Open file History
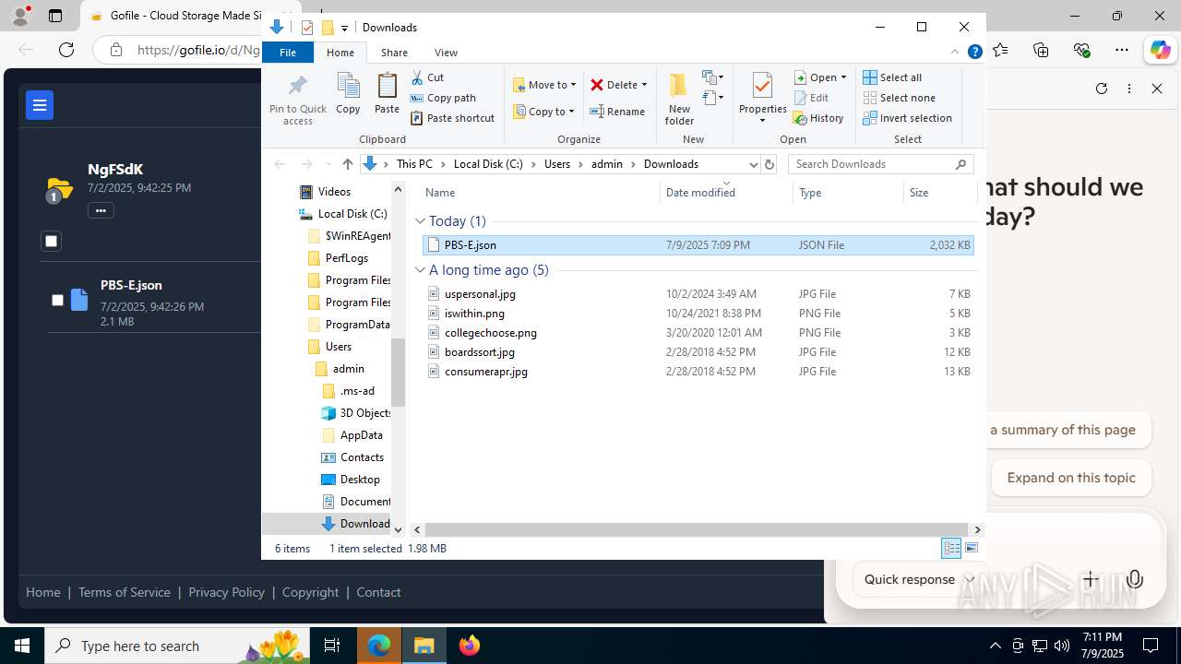The image size is (1181, 664). [x=818, y=118]
